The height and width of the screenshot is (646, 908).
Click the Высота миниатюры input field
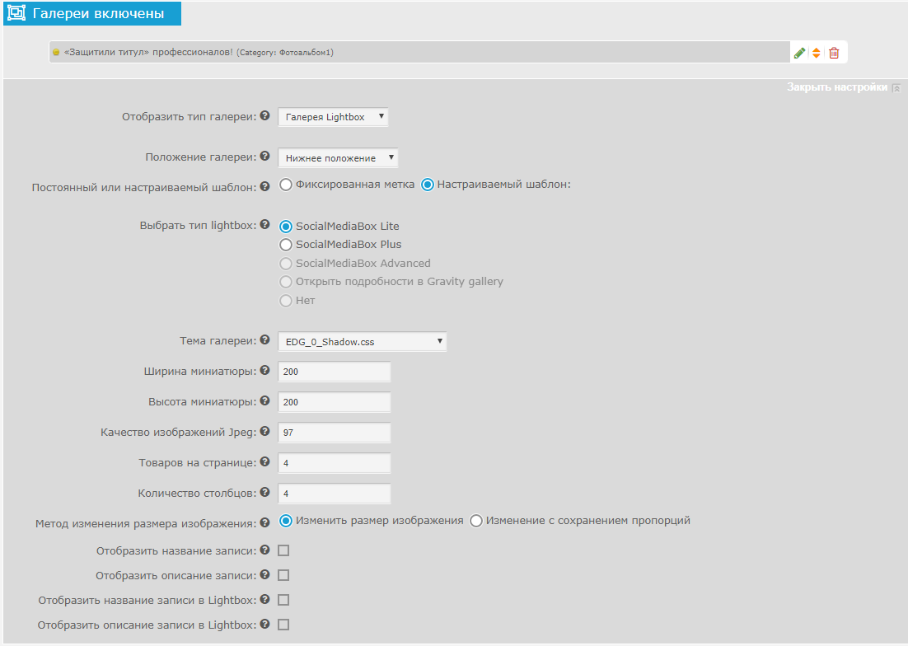tap(334, 402)
